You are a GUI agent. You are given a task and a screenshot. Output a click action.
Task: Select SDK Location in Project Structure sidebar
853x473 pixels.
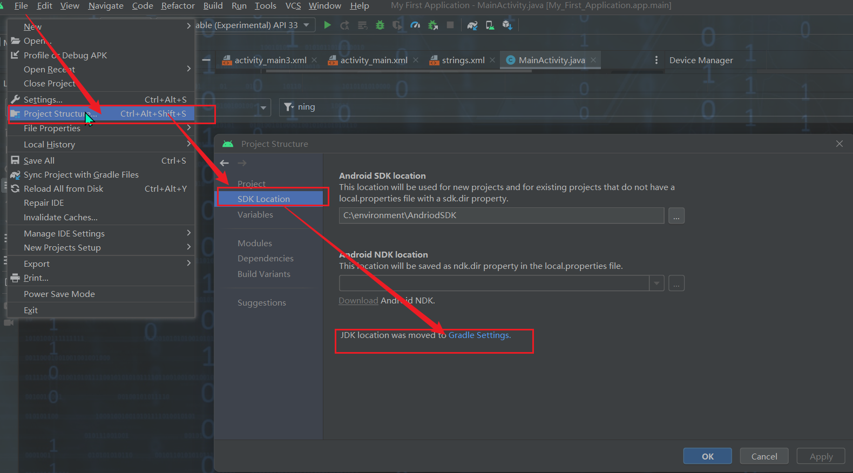[x=269, y=199]
